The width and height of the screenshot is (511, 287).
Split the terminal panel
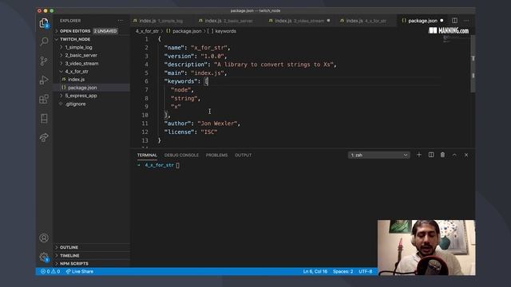(x=431, y=155)
